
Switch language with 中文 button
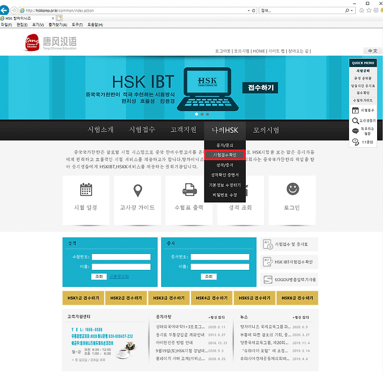point(372,51)
